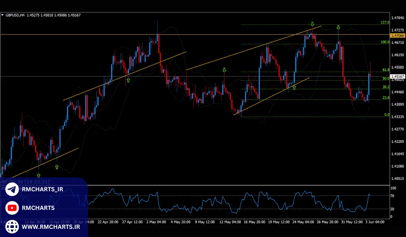406x237 pixels.
Task: Select the green down arrow below the 127.0 level
Action: pyautogui.click(x=312, y=24)
